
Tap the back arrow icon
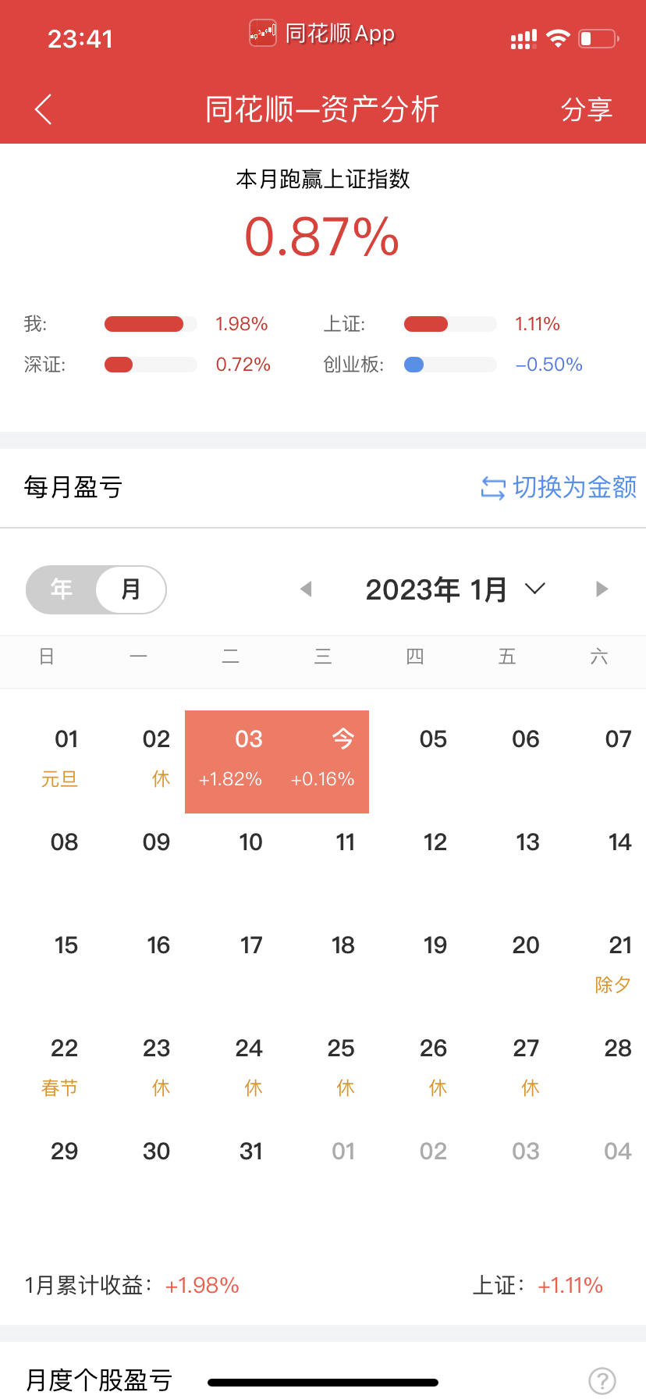coord(44,109)
